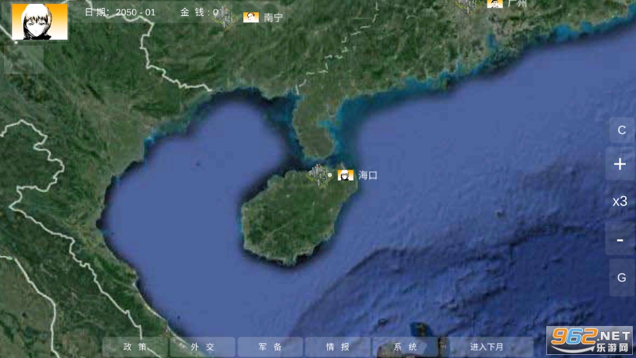Open the 政策 (Policy) menu
636x358 pixels.
coord(135,347)
